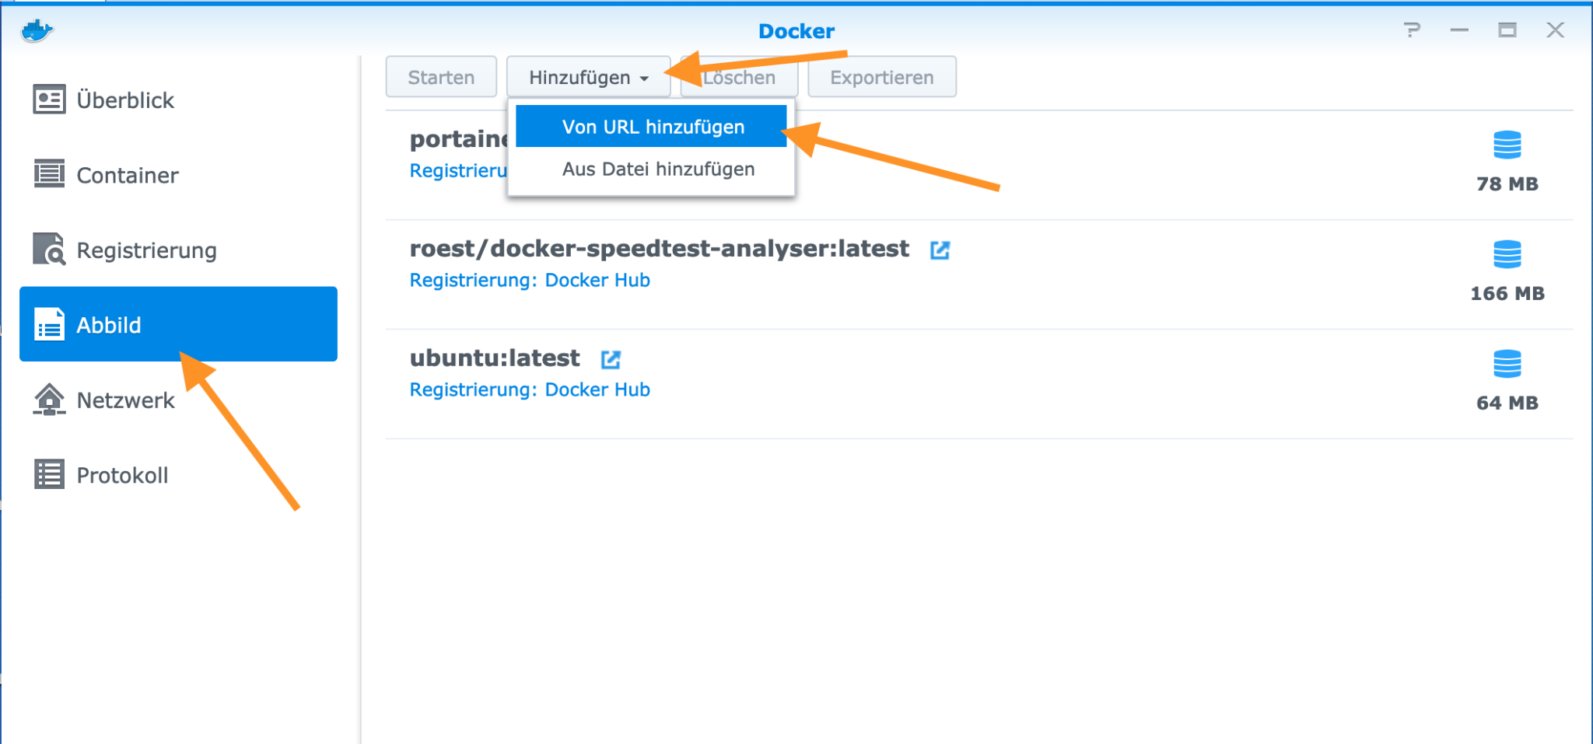Image resolution: width=1593 pixels, height=744 pixels.
Task: Go to Netzwerk via house icon
Action: click(x=49, y=400)
